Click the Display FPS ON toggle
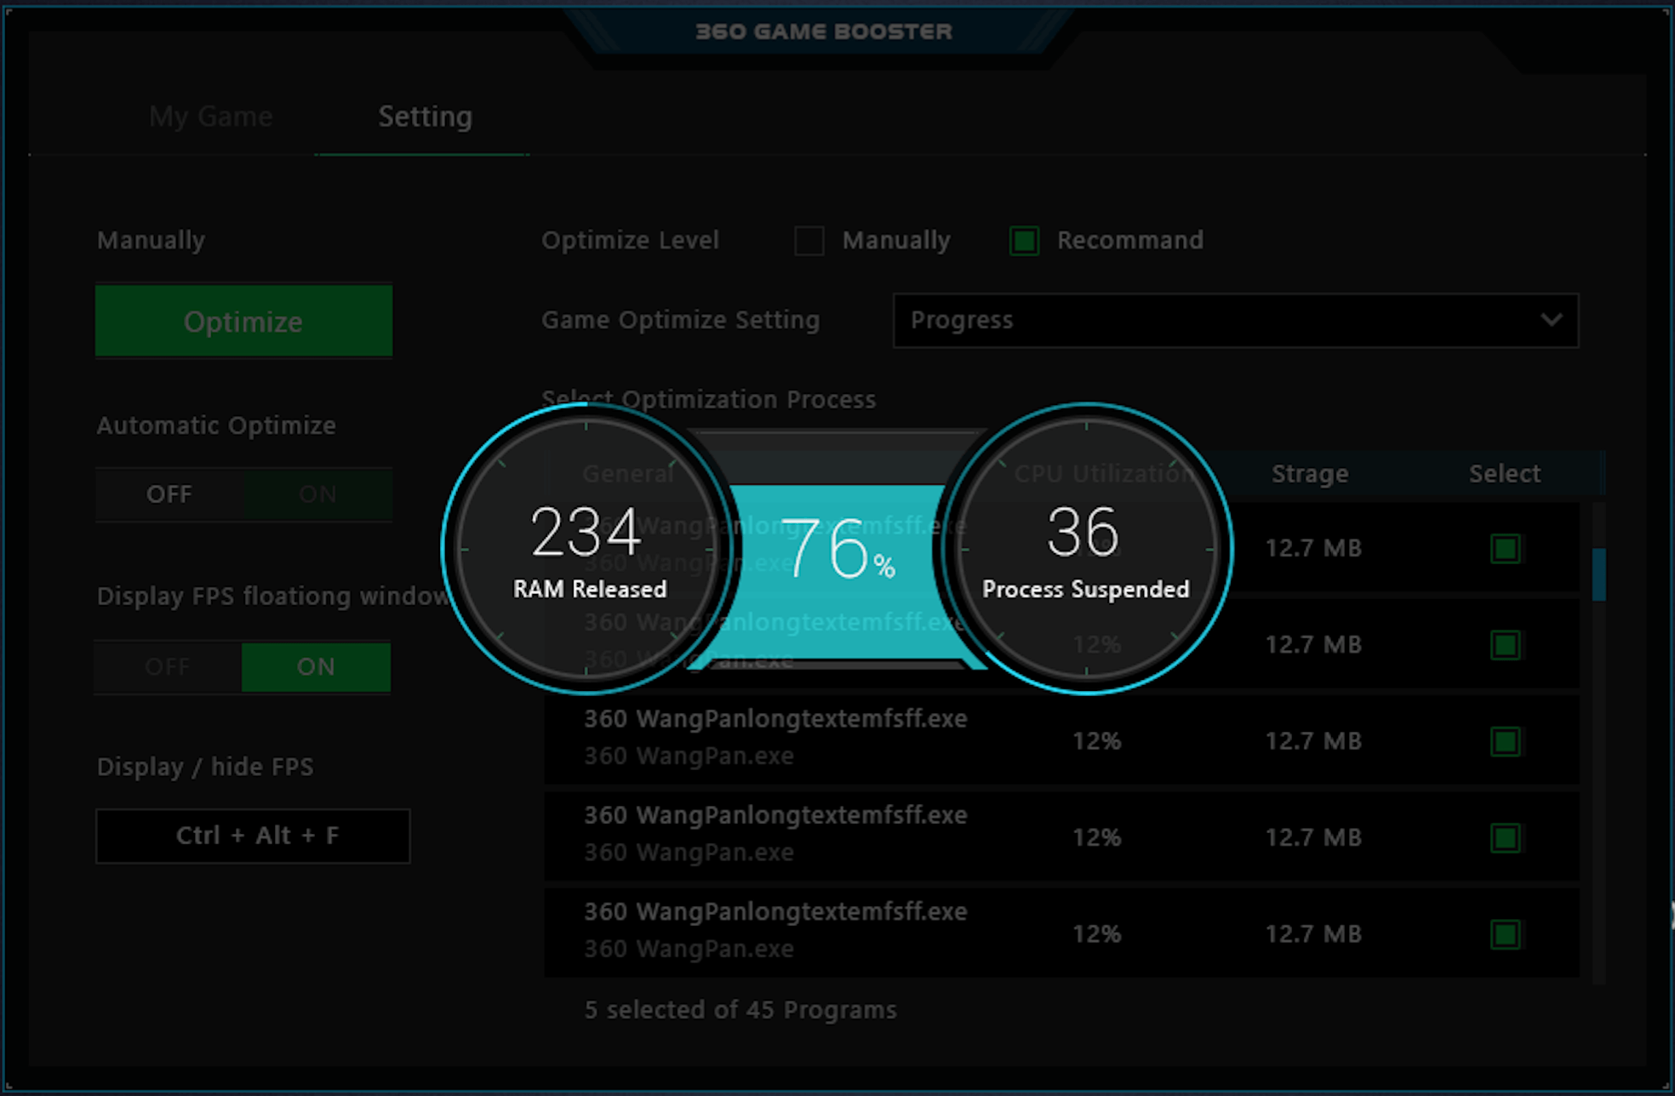The image size is (1675, 1096). [314, 665]
